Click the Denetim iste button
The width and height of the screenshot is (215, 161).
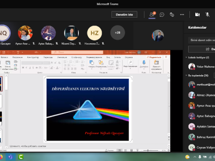pos(124,15)
